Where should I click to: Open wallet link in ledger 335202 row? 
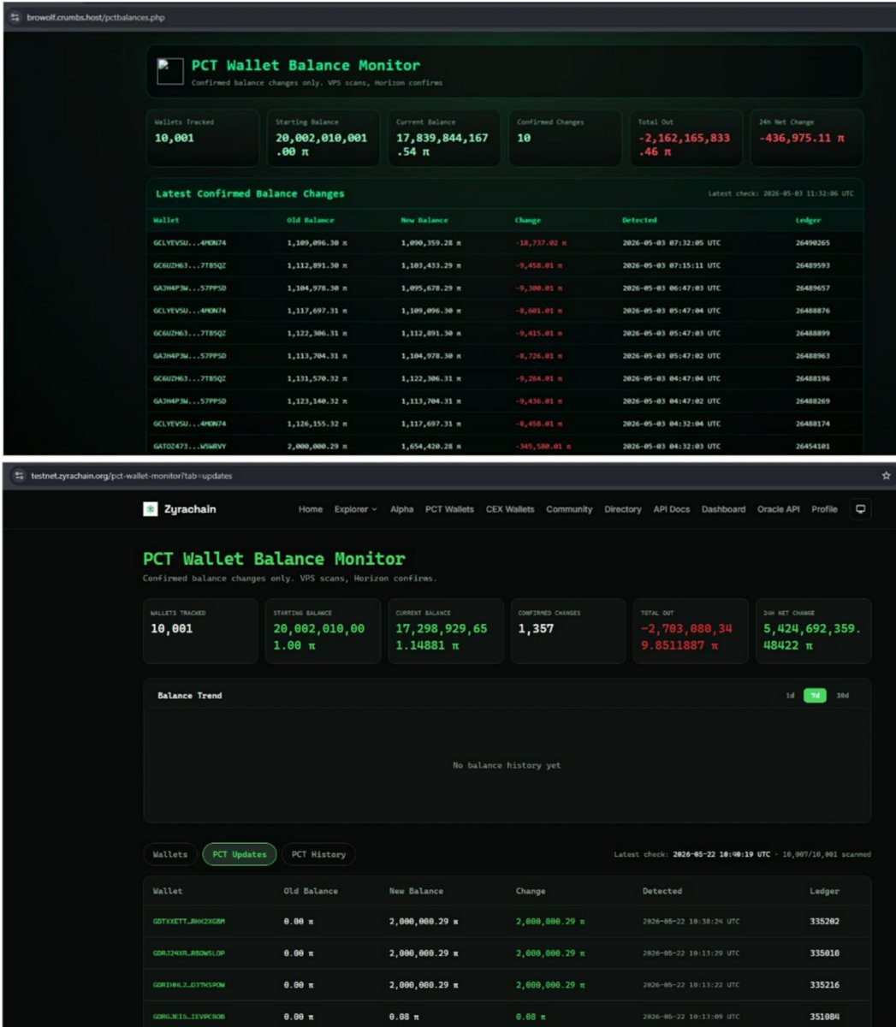tap(188, 922)
